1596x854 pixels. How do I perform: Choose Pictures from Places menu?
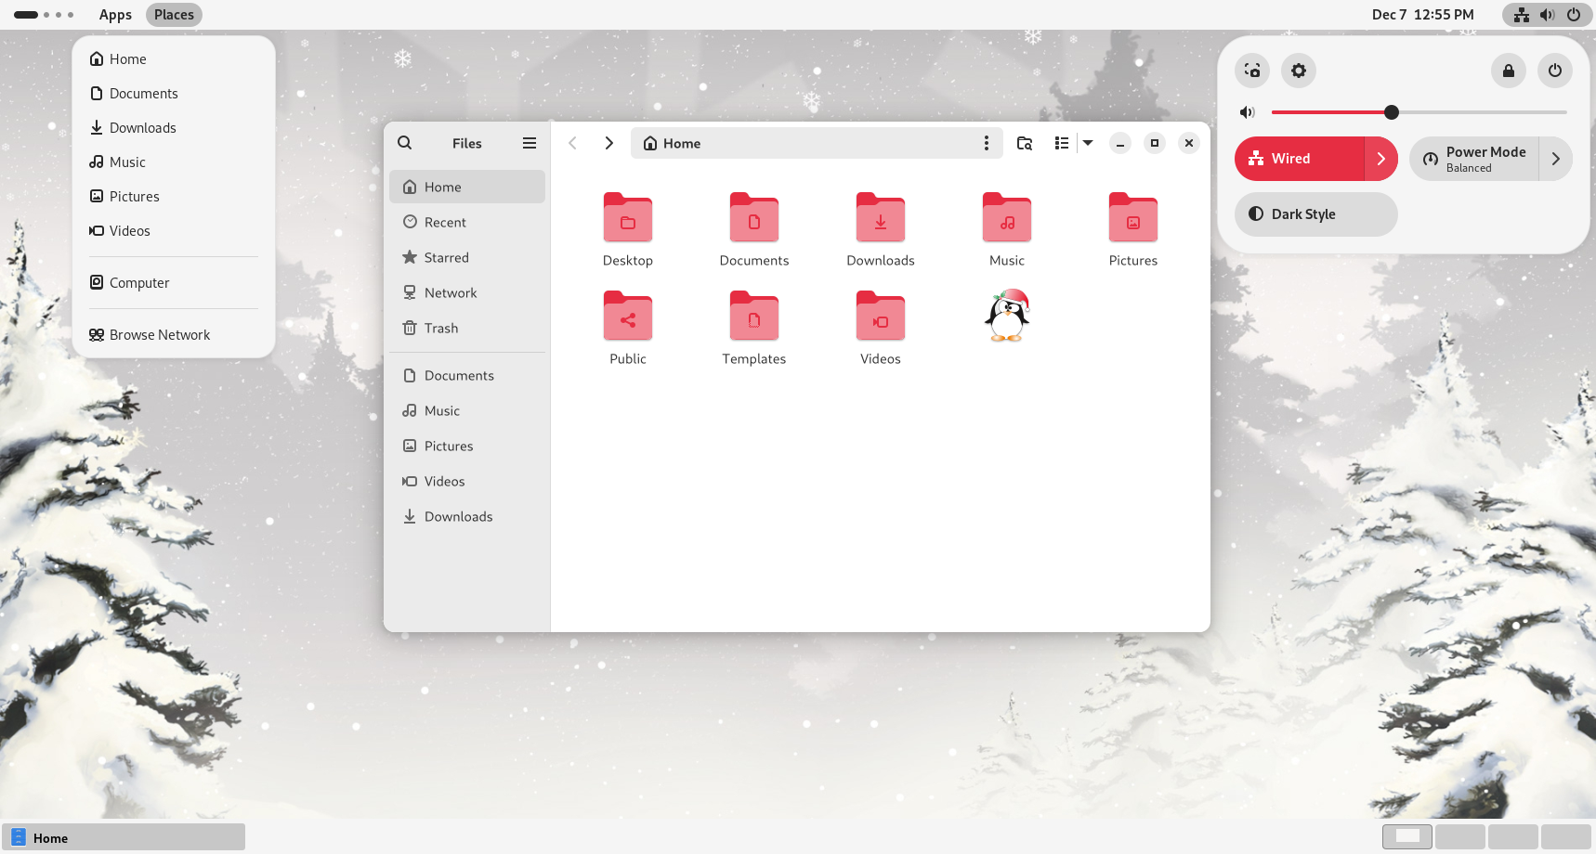point(174,196)
